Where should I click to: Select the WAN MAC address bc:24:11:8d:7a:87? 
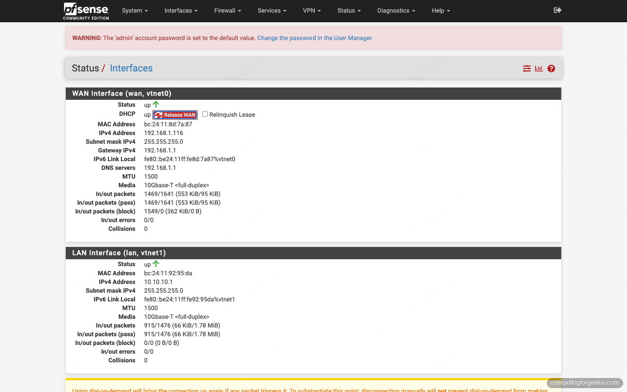pos(168,124)
